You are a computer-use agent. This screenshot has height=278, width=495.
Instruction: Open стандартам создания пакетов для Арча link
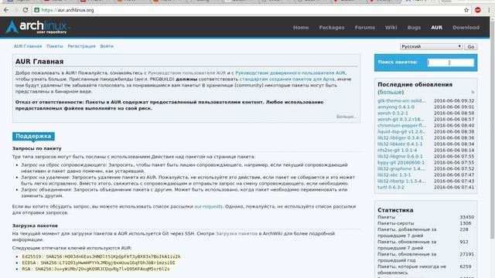(x=287, y=79)
